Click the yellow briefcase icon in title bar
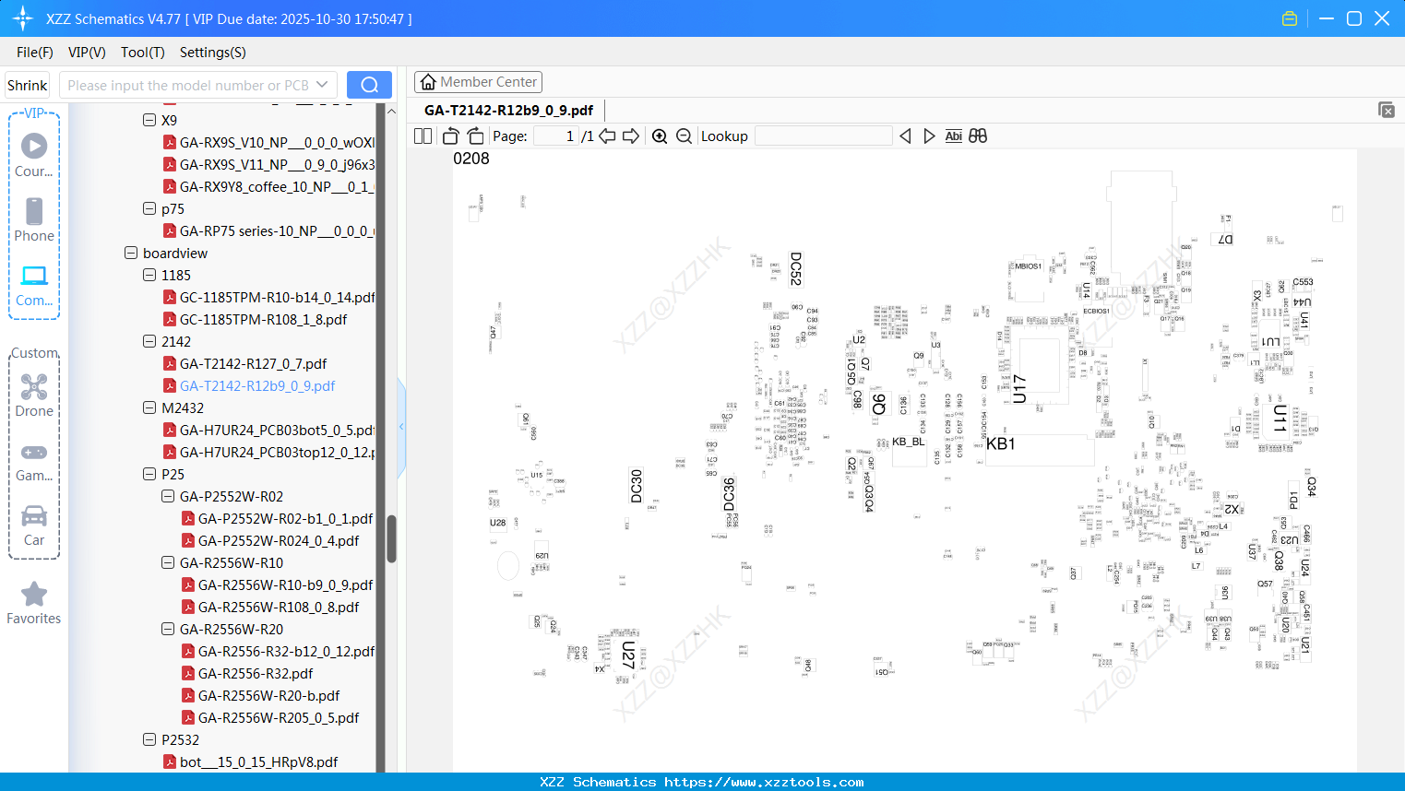The image size is (1405, 791). point(1290,18)
